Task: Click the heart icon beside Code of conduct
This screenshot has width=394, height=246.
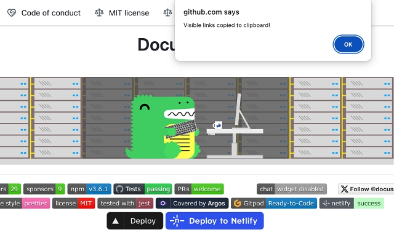Action: (12, 12)
